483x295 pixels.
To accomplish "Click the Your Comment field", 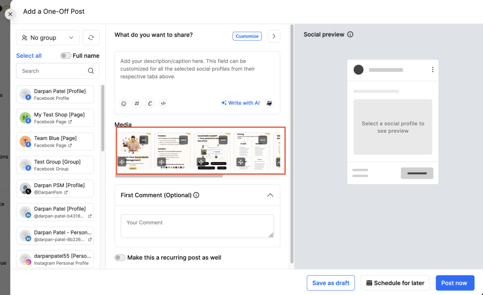I will click(x=197, y=226).
